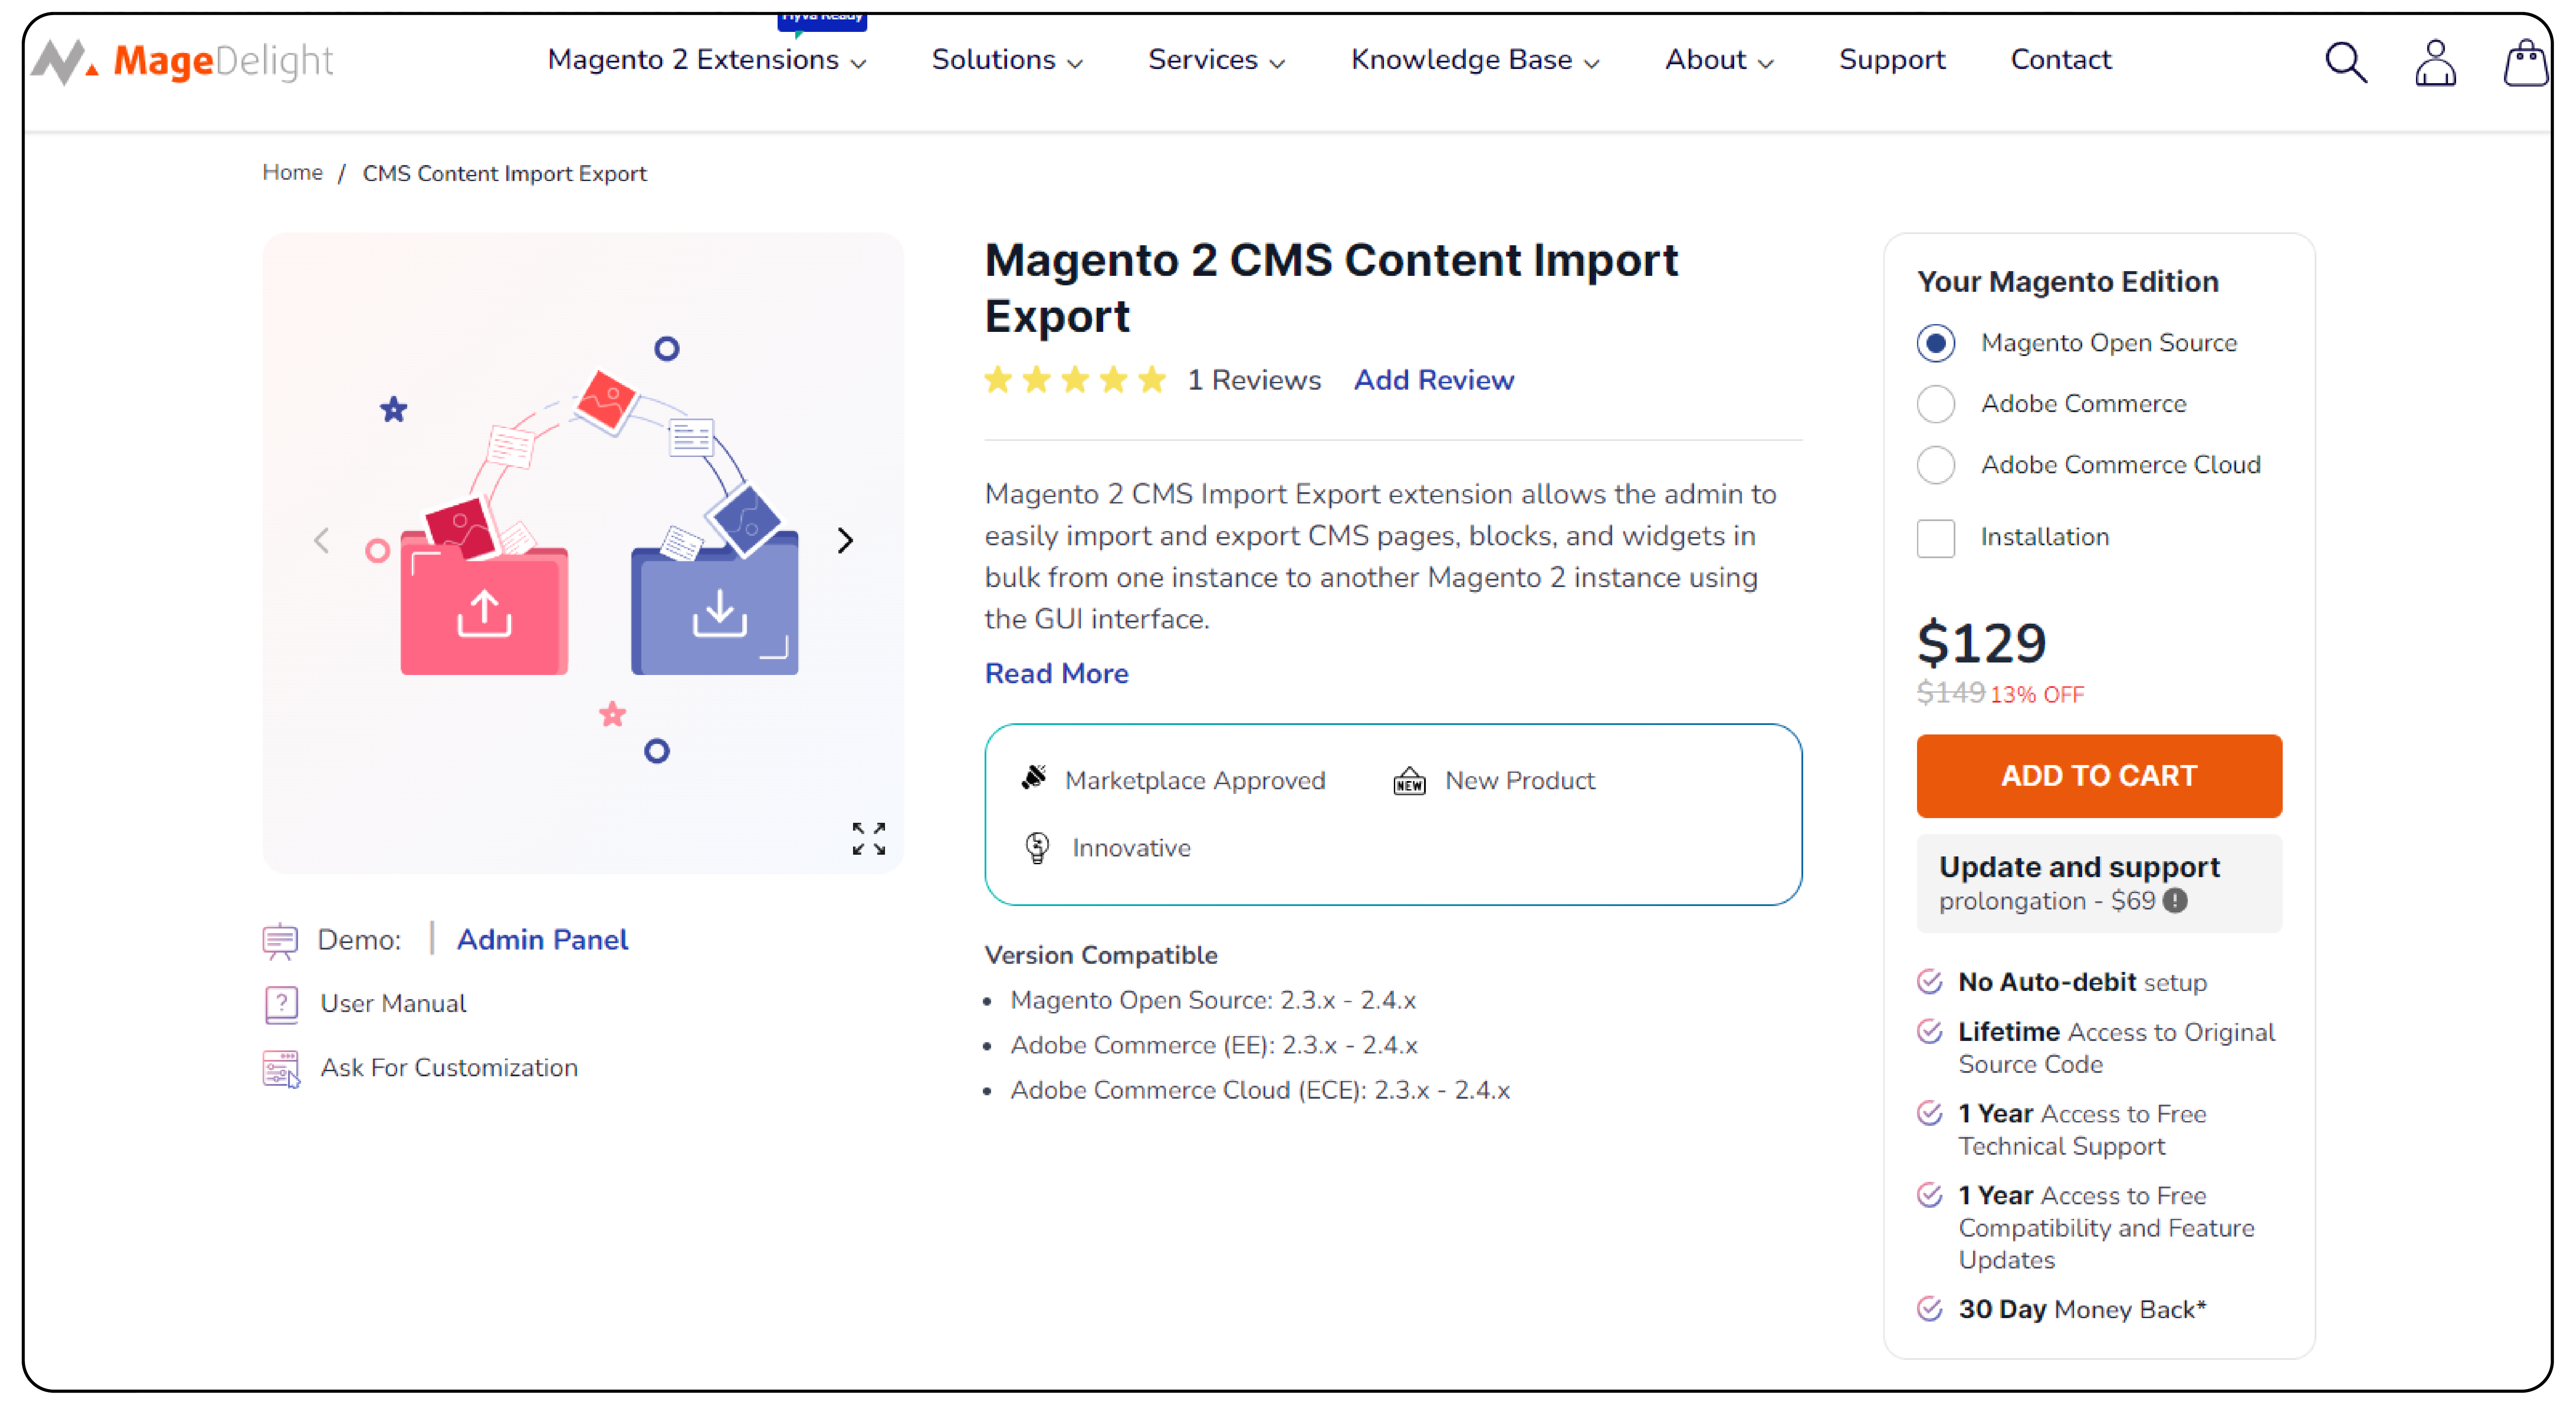Select Adobe Commerce edition
This screenshot has height=1406, width=2576.
(x=1935, y=404)
